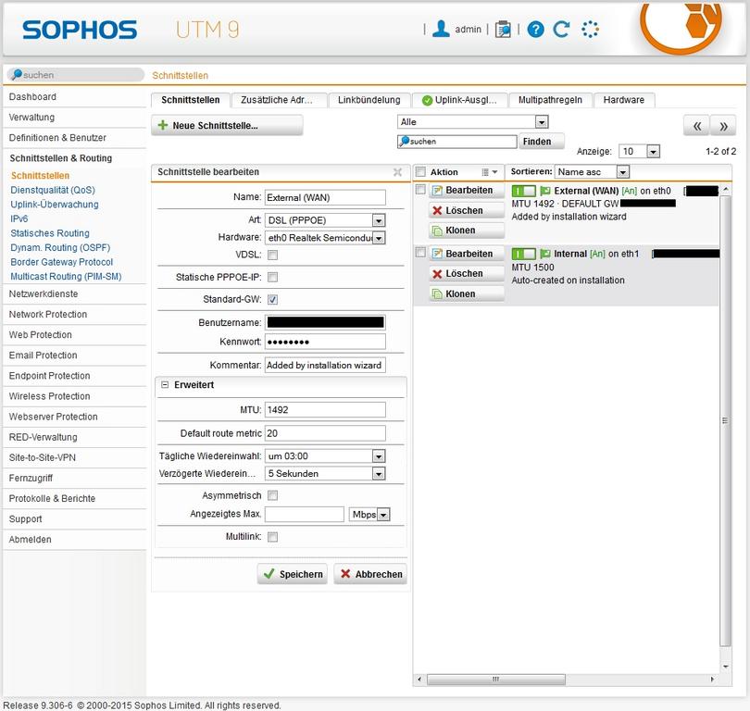Screen dimensions: 750x711
Task: Click the Finden button
Action: click(x=542, y=142)
